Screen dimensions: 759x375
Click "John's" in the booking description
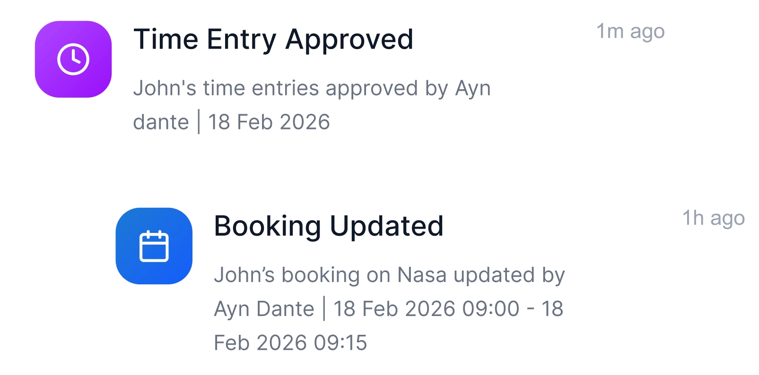pyautogui.click(x=244, y=275)
